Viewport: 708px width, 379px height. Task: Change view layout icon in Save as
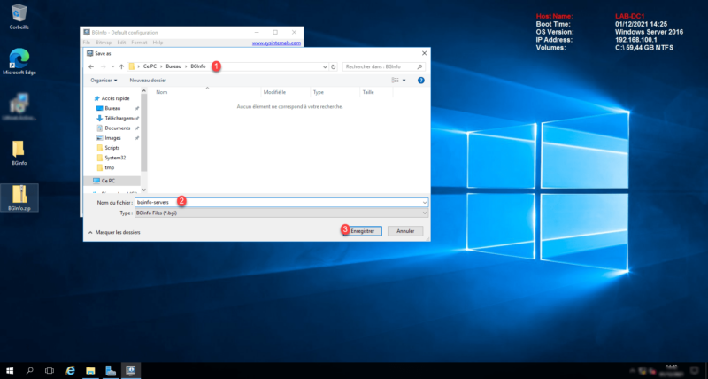click(x=395, y=81)
